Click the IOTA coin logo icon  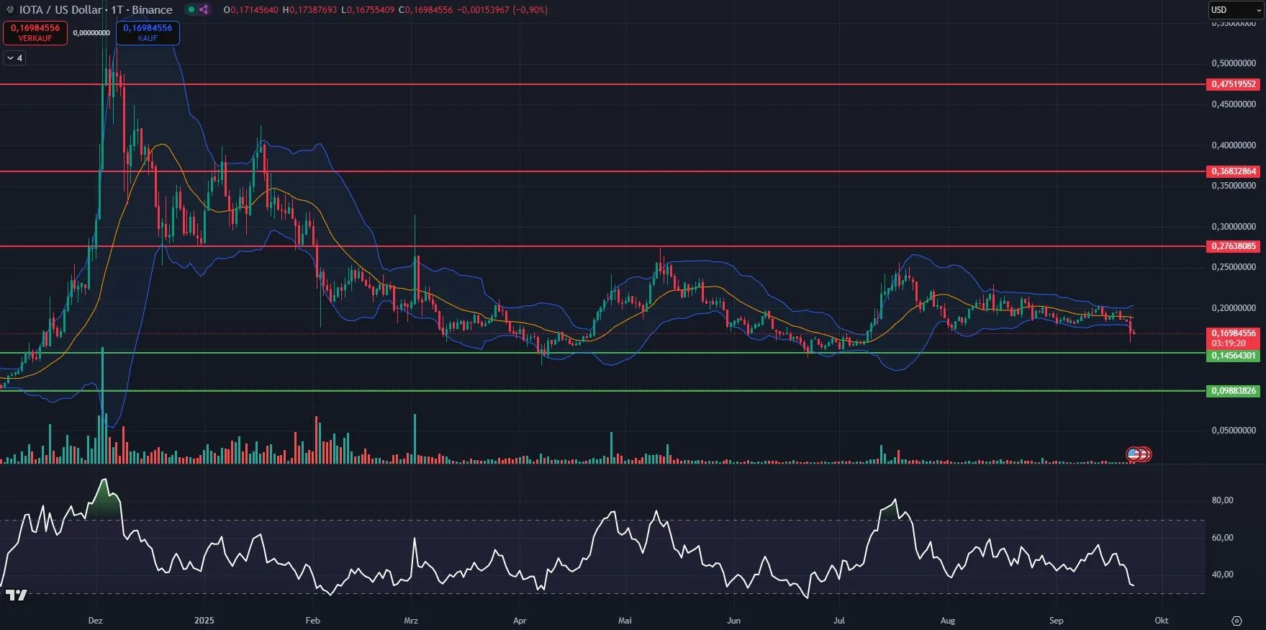[x=9, y=10]
